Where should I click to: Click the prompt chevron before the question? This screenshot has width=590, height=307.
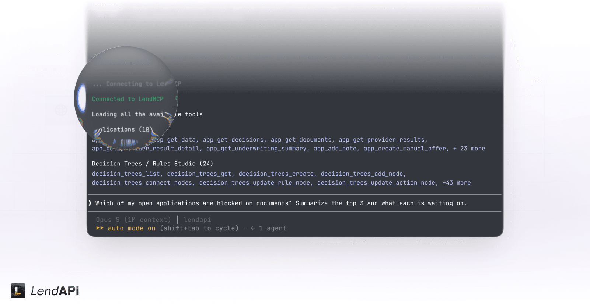pos(90,203)
